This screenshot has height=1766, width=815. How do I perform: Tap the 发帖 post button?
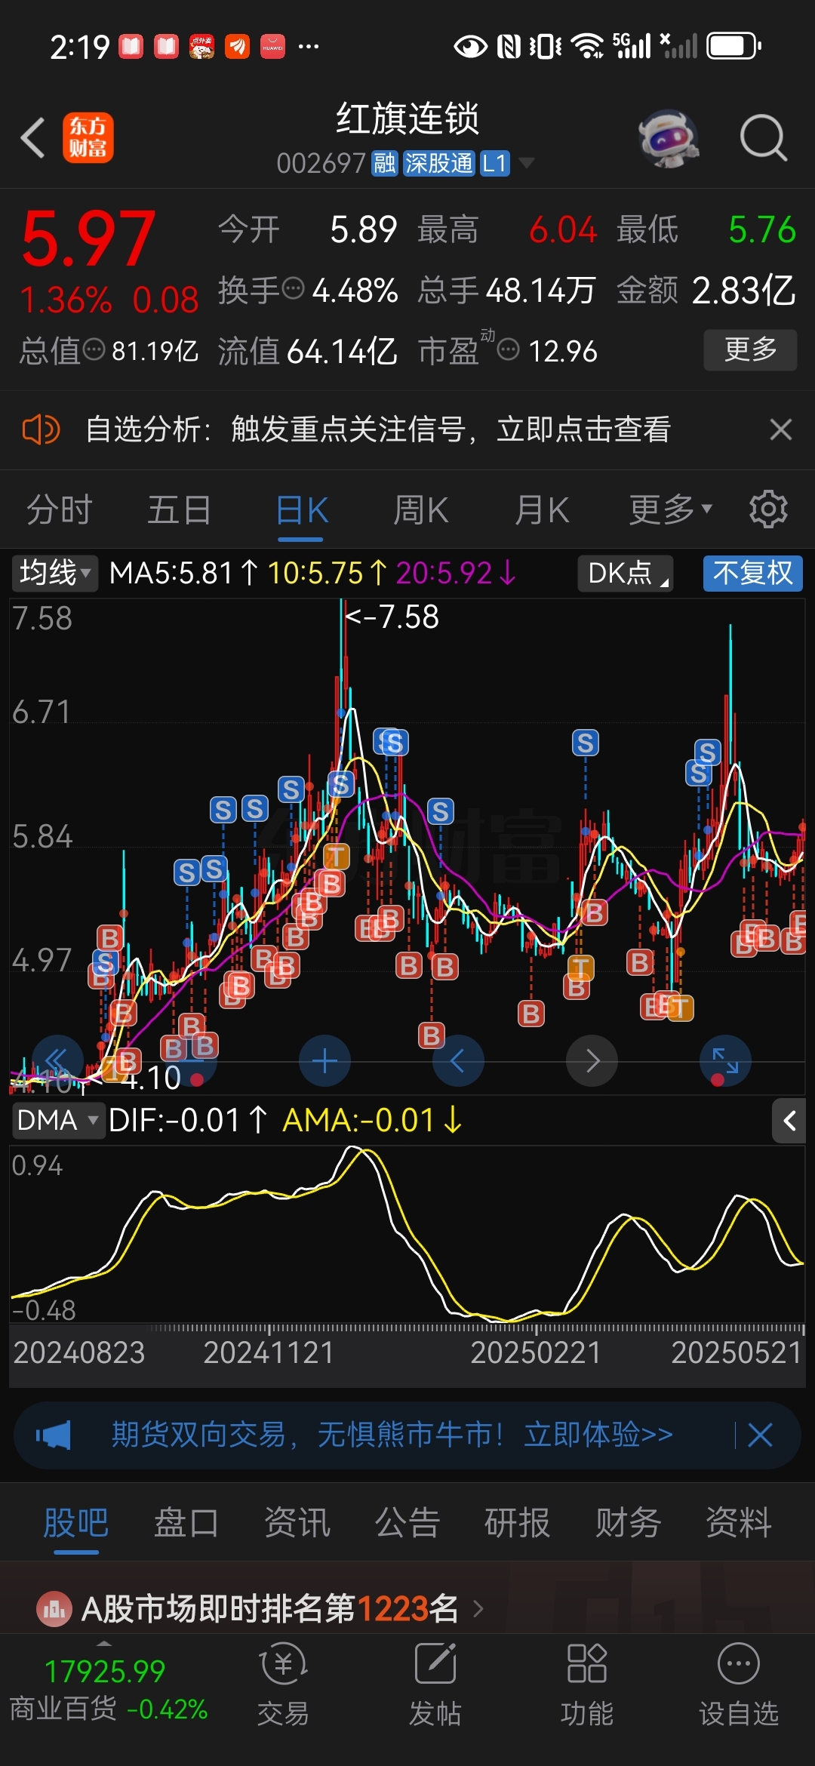point(435,1684)
